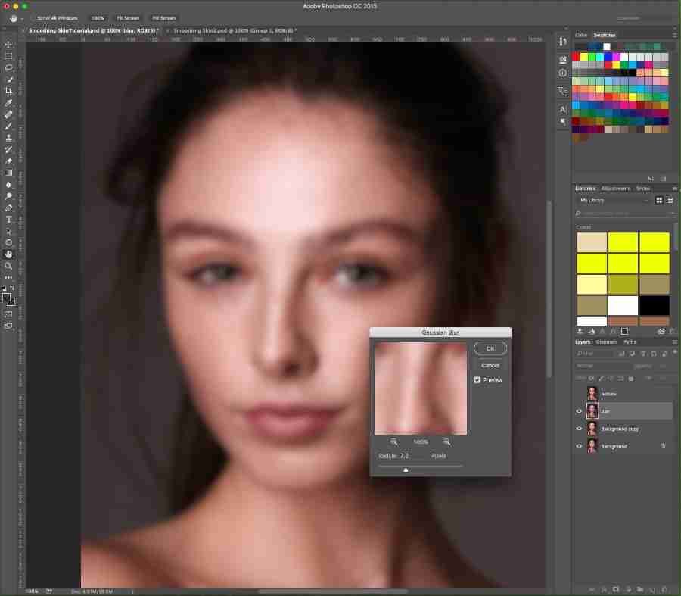The image size is (681, 596).
Task: Hide the Background copy layer
Action: (579, 429)
